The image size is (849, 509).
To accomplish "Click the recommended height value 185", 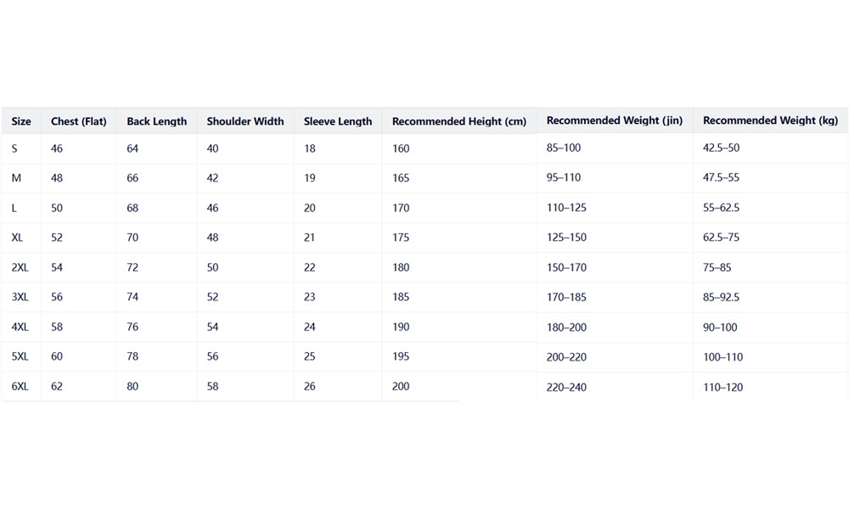I will pos(401,297).
